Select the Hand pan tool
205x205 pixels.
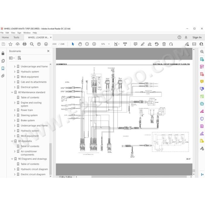(80, 44)
